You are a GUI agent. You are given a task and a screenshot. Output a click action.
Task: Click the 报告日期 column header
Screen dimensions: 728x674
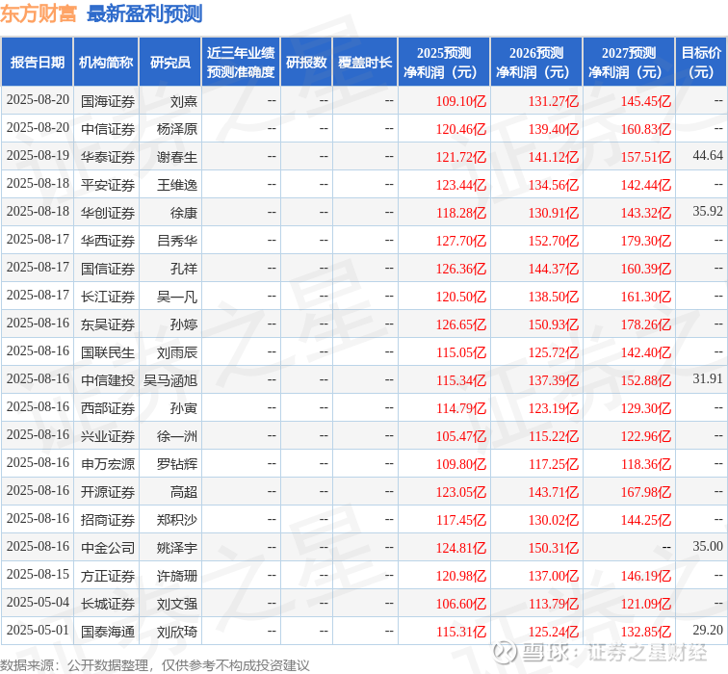(38, 63)
